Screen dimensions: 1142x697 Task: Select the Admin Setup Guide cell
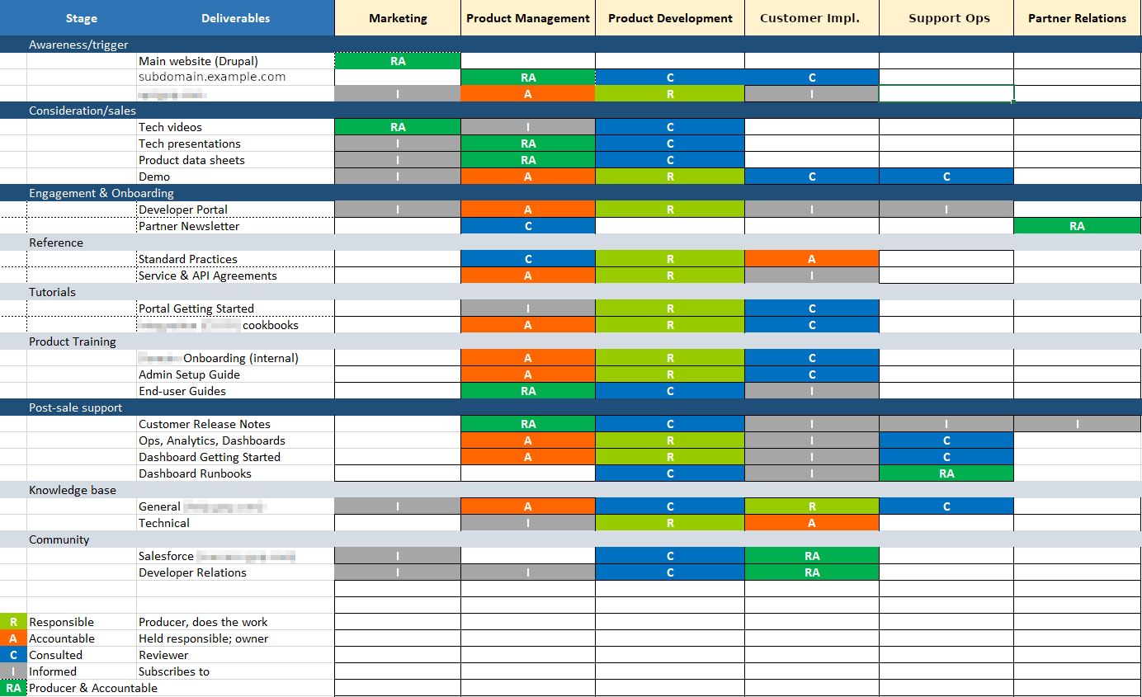point(235,374)
